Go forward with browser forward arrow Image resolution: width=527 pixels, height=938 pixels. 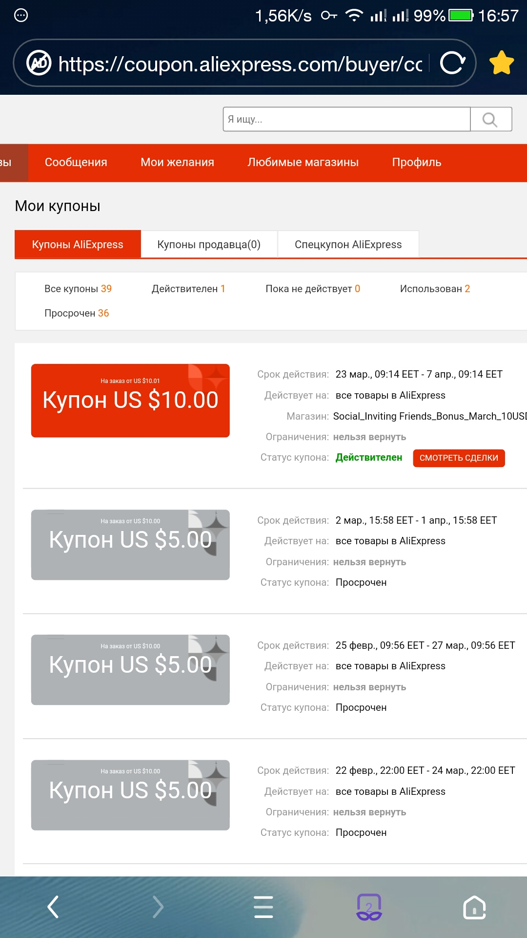(158, 907)
